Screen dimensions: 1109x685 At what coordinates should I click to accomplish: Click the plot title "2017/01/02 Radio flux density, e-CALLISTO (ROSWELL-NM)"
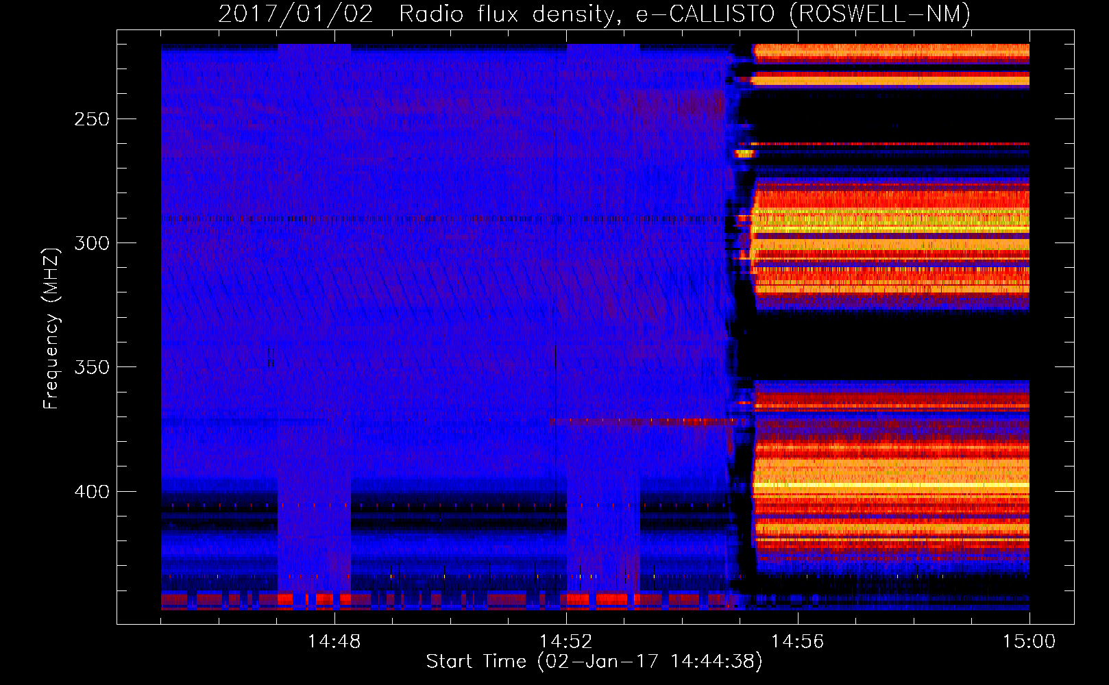pyautogui.click(x=594, y=14)
